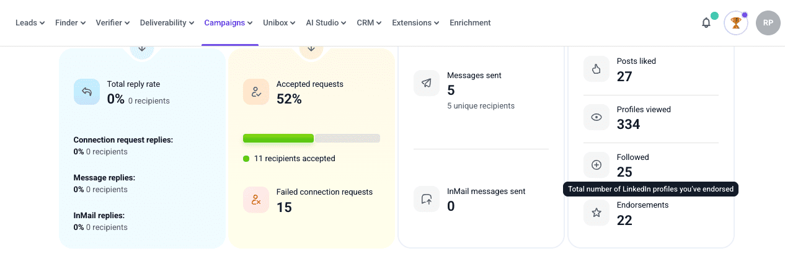Click the RP user avatar
Image resolution: width=785 pixels, height=256 pixels.
tap(768, 23)
